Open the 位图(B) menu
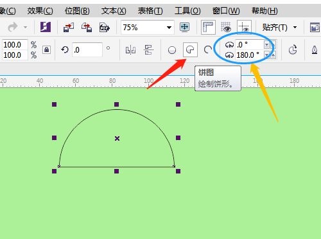 77,11
